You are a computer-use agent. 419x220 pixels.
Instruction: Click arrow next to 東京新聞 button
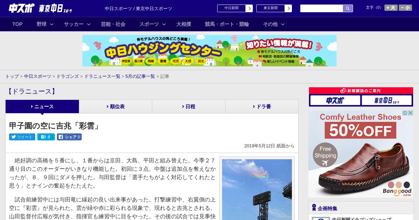tap(288, 8)
